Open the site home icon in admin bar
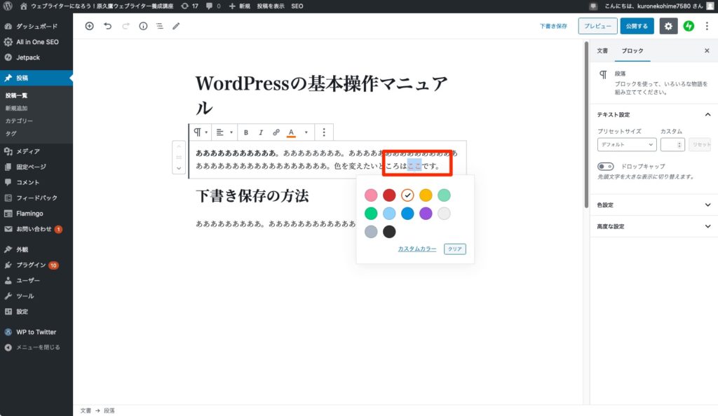Screen dimensions: 718x416 click(24, 6)
